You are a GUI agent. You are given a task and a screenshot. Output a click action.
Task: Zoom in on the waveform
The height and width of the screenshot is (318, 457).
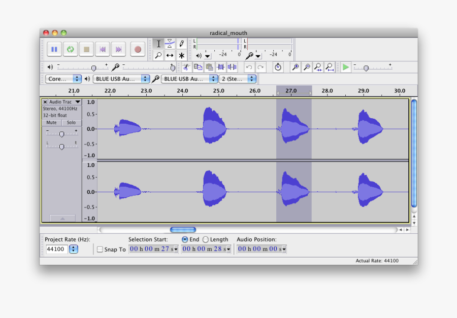(x=295, y=66)
